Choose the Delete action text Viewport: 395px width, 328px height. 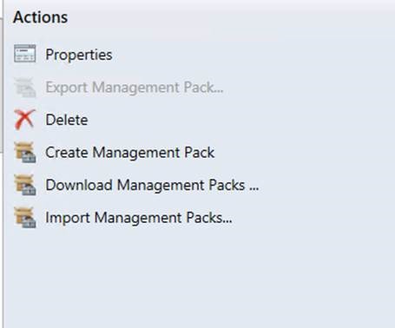pos(67,120)
